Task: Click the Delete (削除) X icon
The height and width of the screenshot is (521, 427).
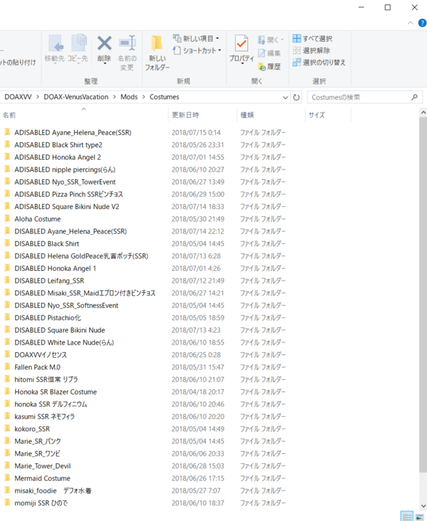Action: click(x=104, y=43)
